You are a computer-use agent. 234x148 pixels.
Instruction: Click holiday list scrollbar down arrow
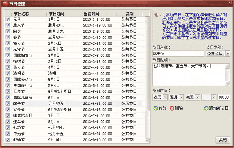[x=147, y=140]
